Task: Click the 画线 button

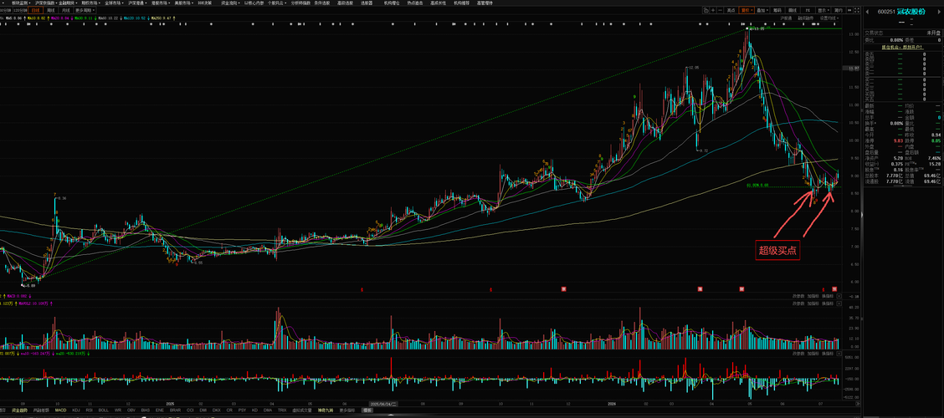Action: 793,10
